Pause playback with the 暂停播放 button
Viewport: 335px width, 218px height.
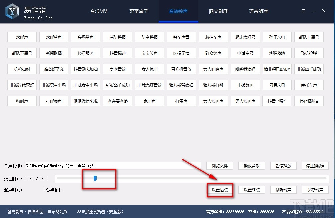(283, 166)
